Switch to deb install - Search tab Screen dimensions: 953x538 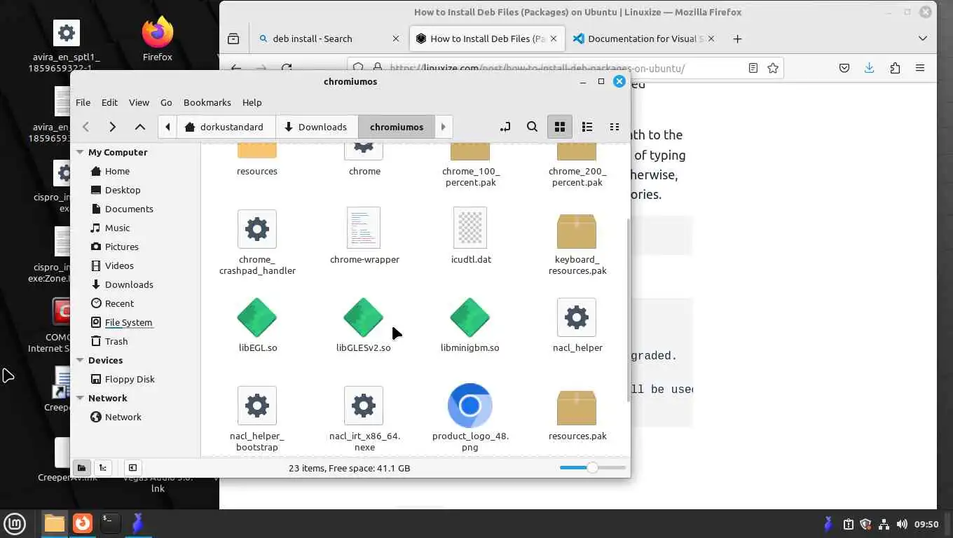(x=330, y=39)
